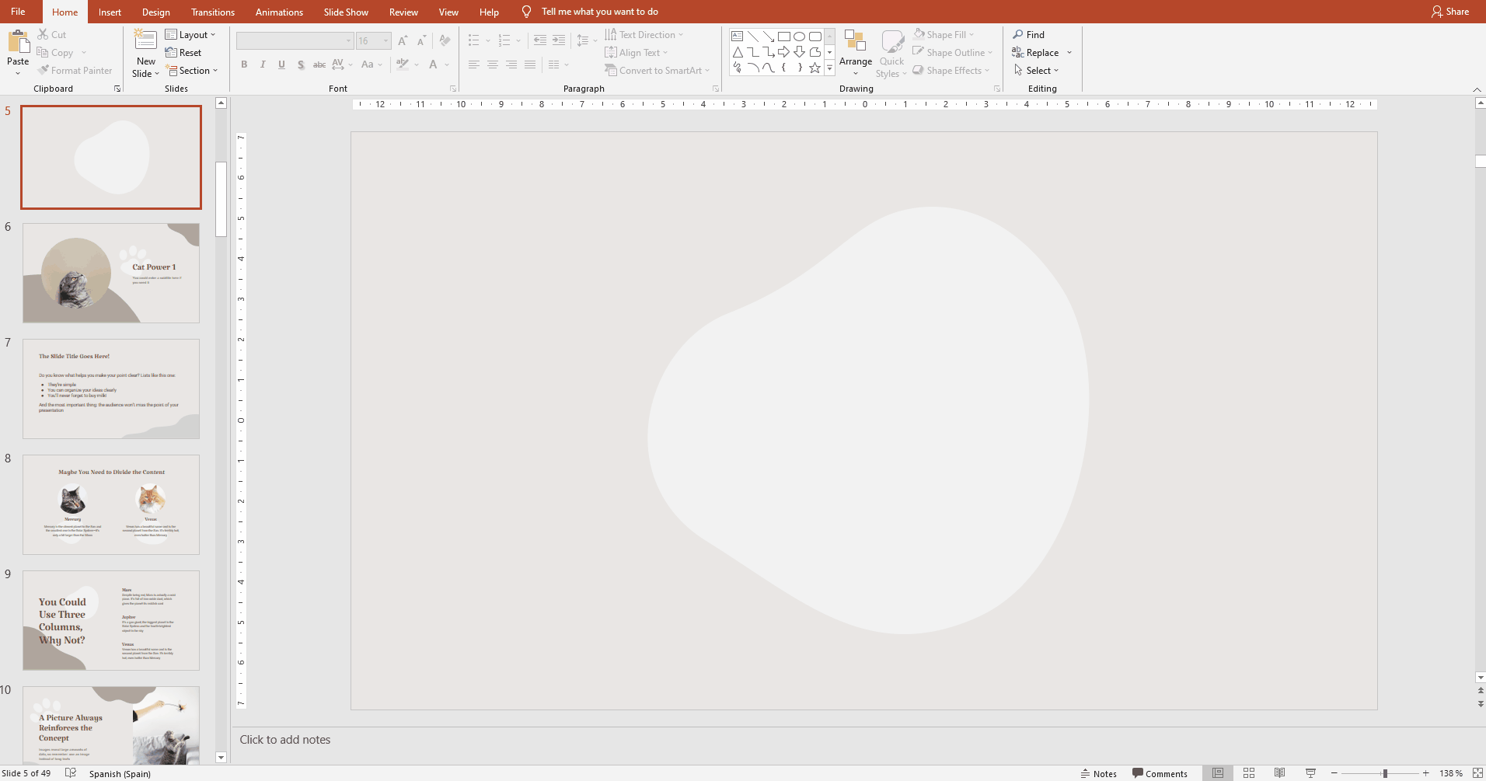
Task: Click the Share button
Action: click(1450, 12)
